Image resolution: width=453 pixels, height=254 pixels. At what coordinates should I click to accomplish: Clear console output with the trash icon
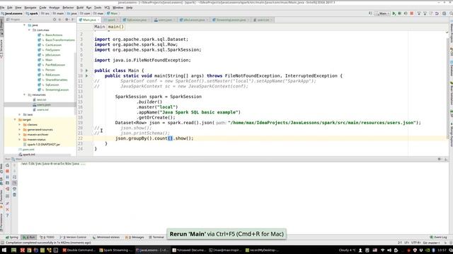coord(14,195)
